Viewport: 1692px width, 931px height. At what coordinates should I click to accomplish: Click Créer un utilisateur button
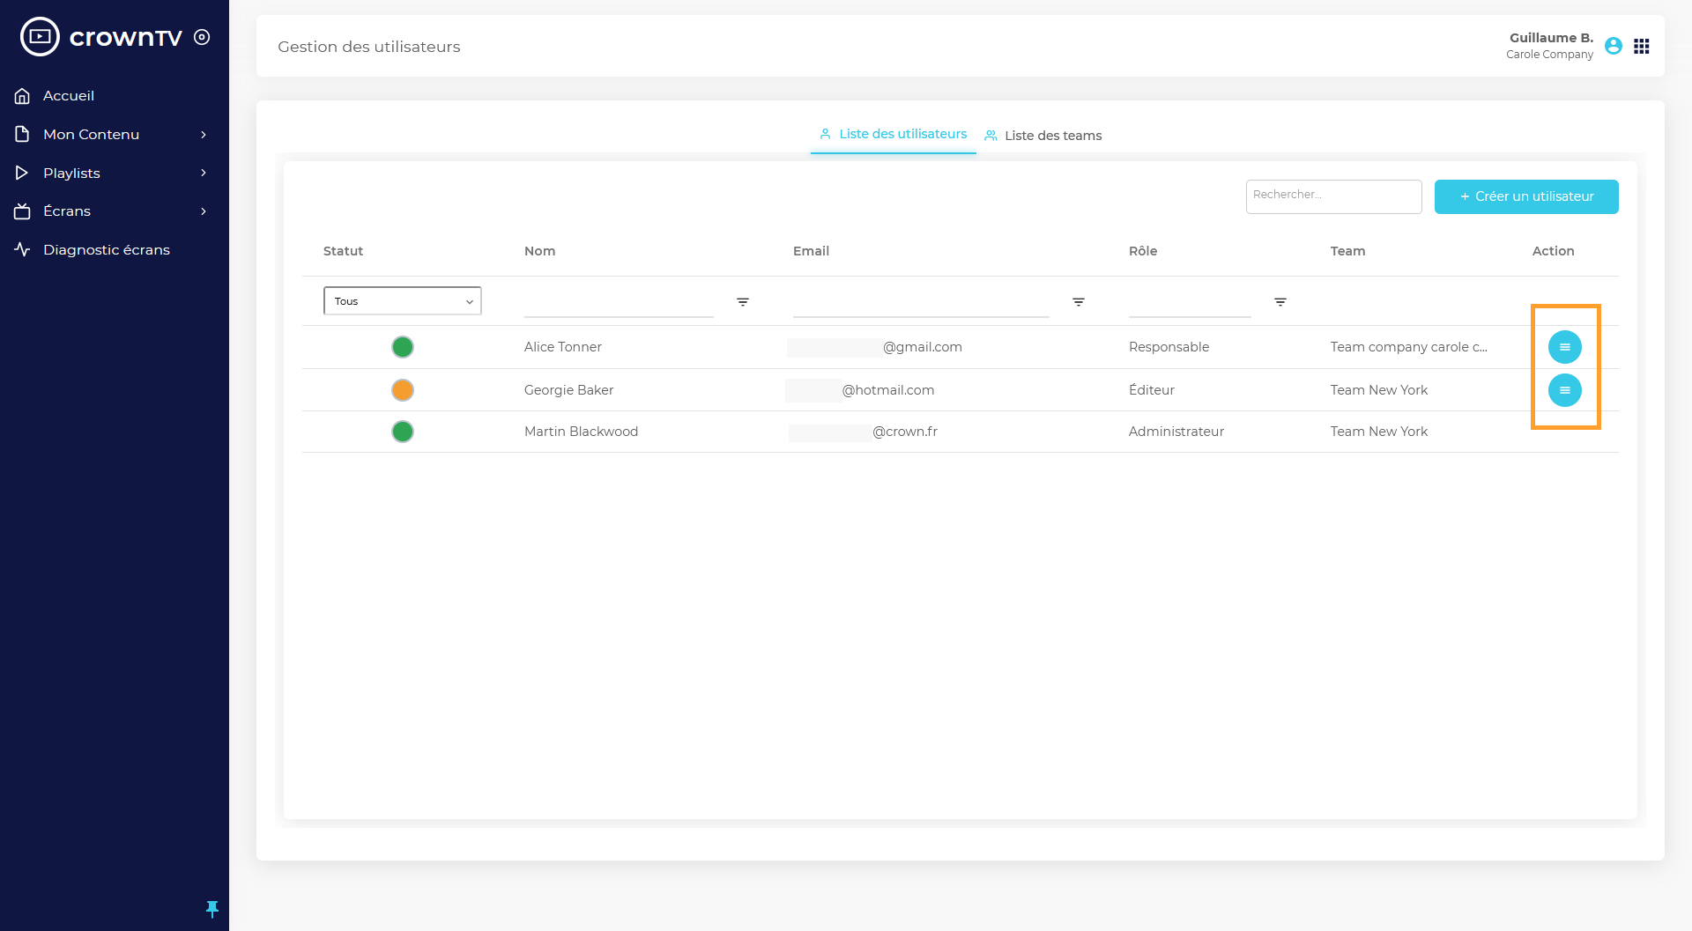click(1526, 196)
